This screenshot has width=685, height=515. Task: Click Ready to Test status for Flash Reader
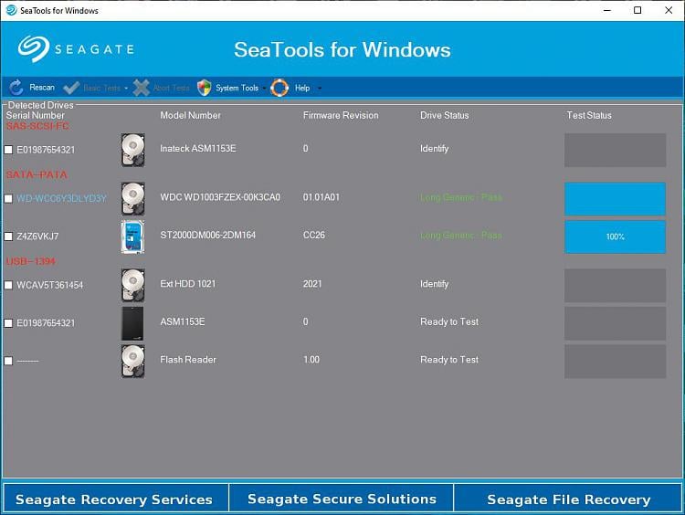[449, 360]
